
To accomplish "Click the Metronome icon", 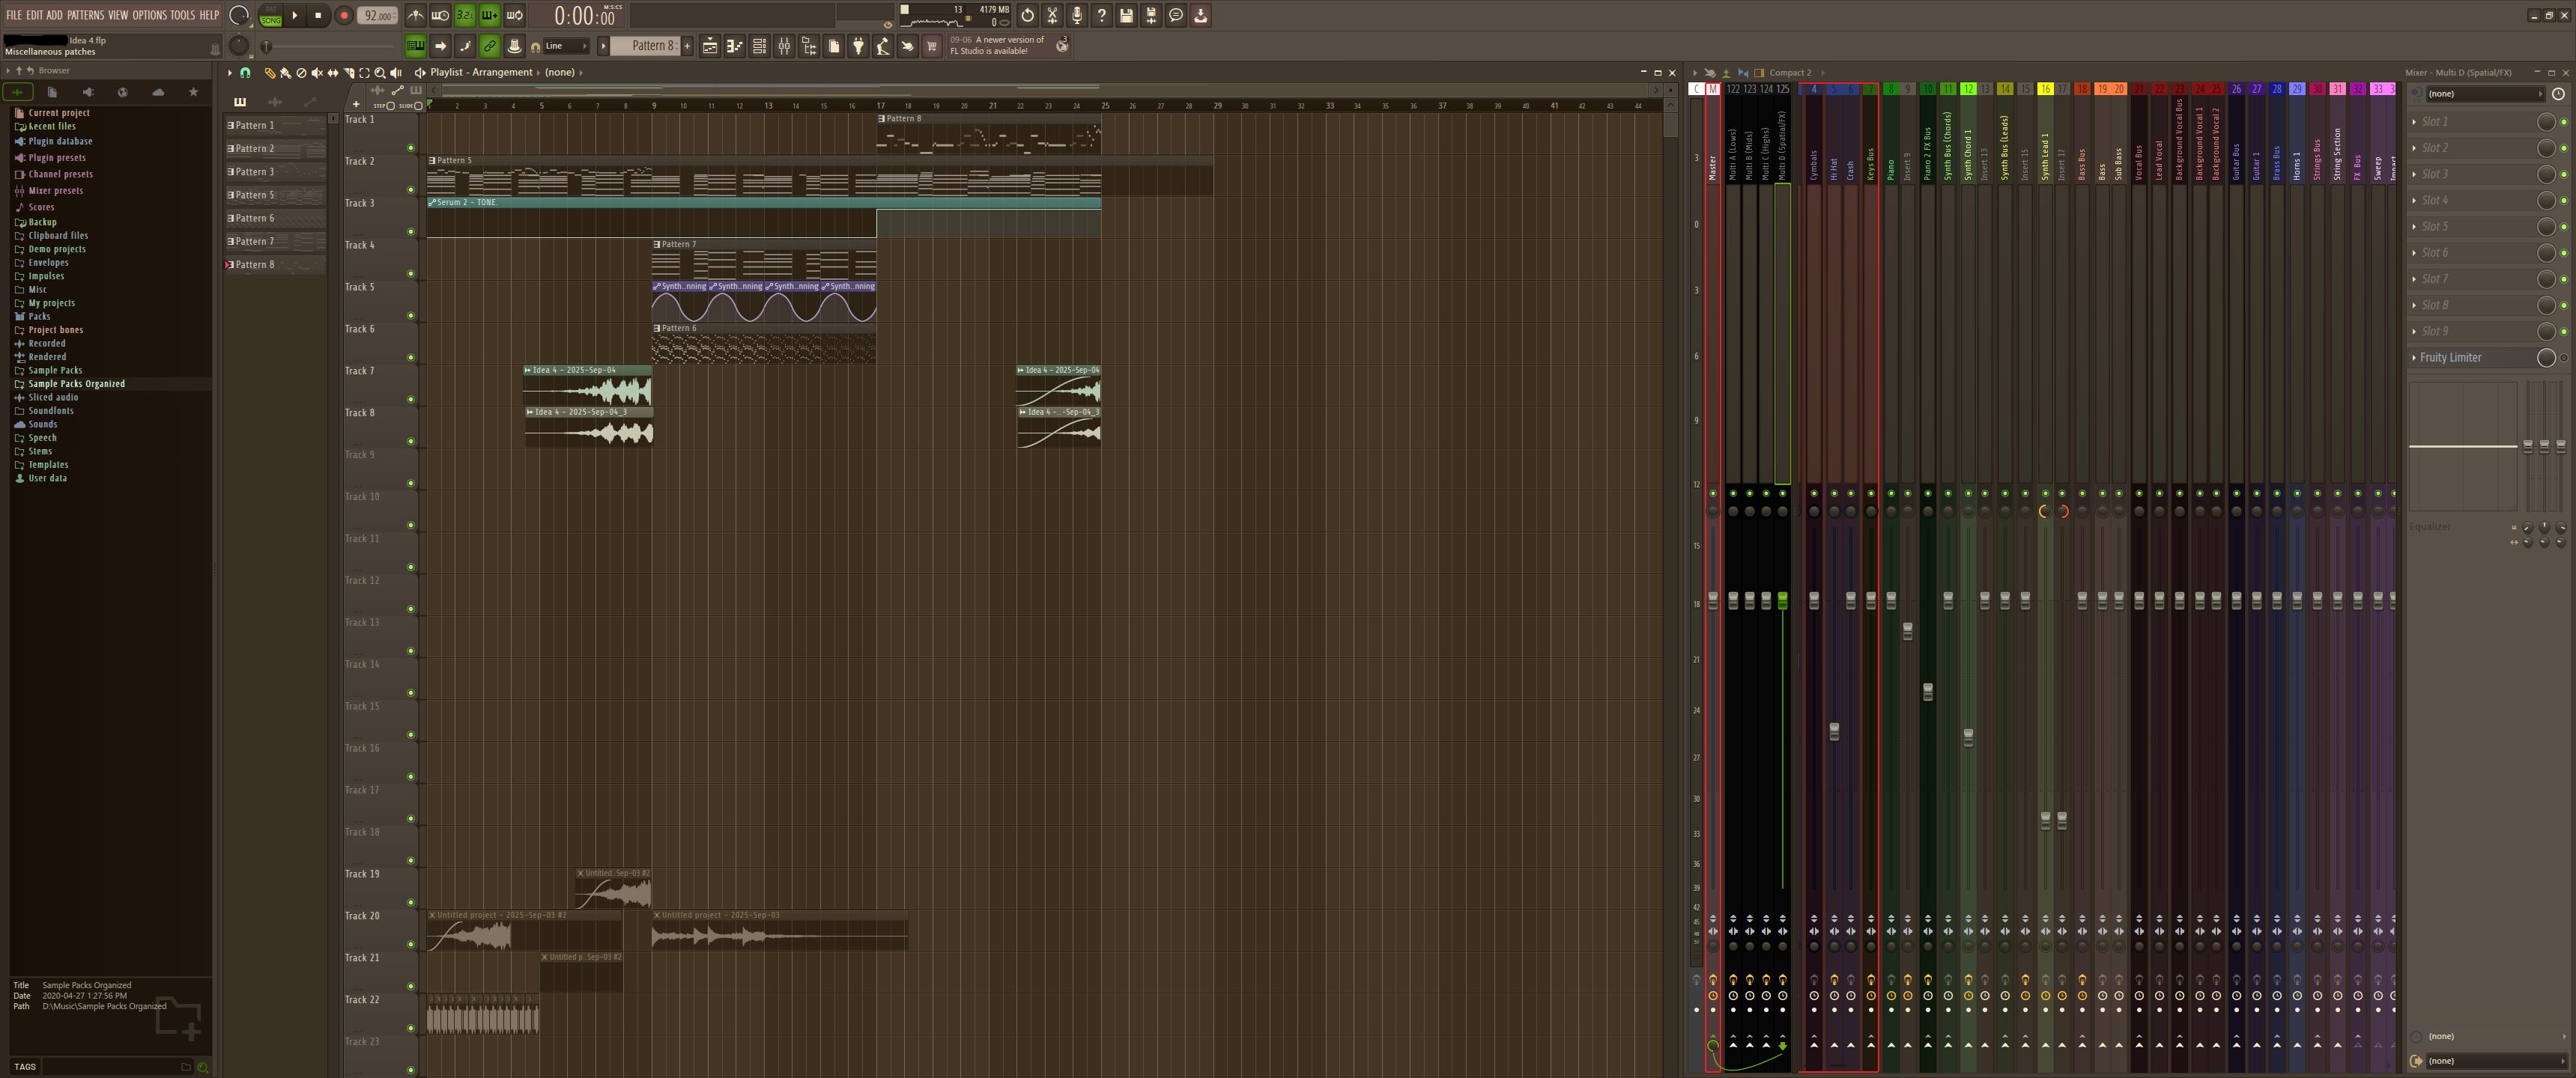I will point(415,16).
